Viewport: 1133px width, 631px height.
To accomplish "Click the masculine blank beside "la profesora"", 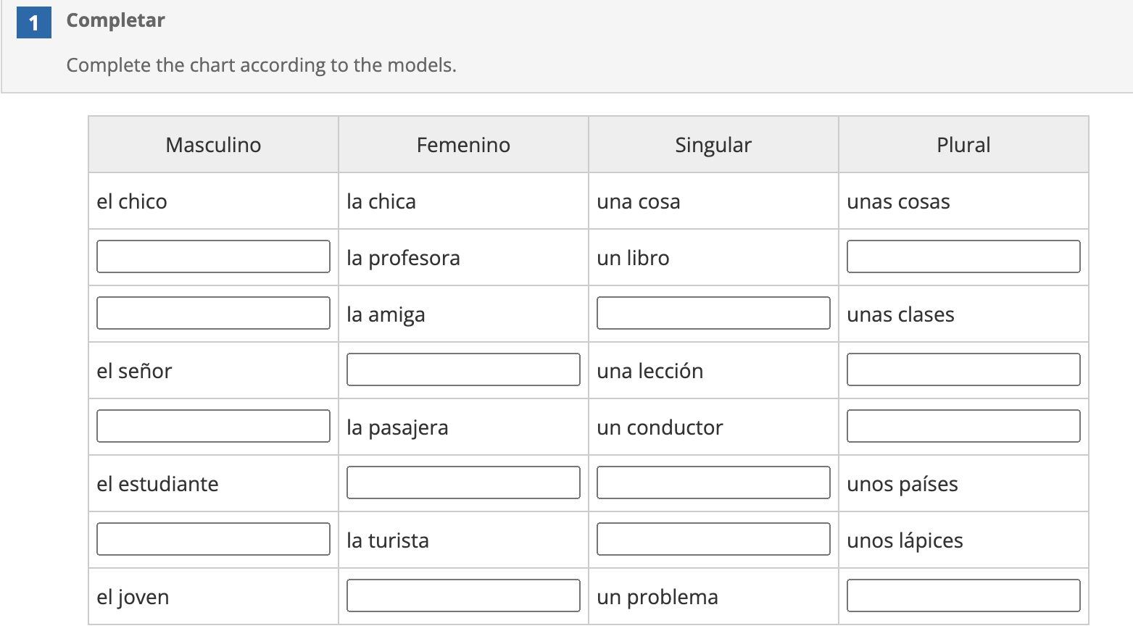I will [x=213, y=256].
